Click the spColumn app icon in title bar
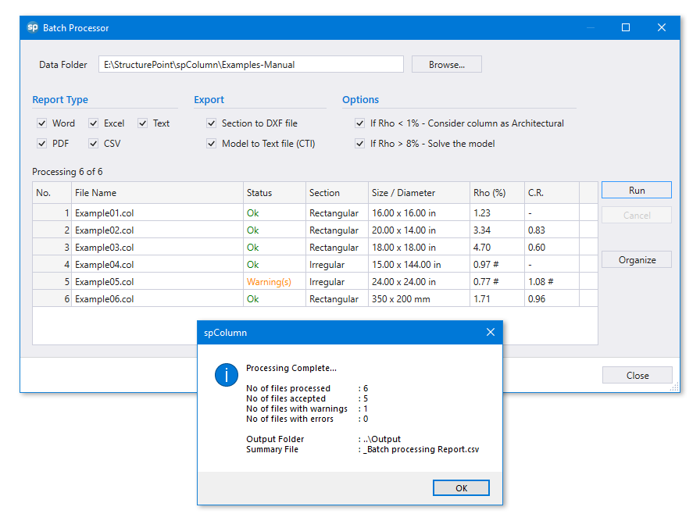Image resolution: width=700 pixels, height=521 pixels. coord(33,27)
